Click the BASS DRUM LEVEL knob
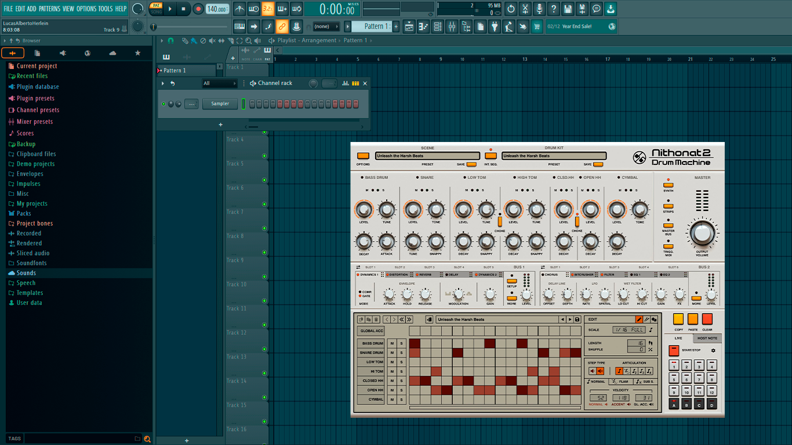Image resolution: width=792 pixels, height=445 pixels. (x=364, y=209)
